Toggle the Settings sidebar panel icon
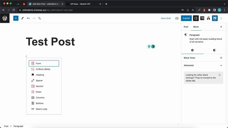 coord(196,18)
